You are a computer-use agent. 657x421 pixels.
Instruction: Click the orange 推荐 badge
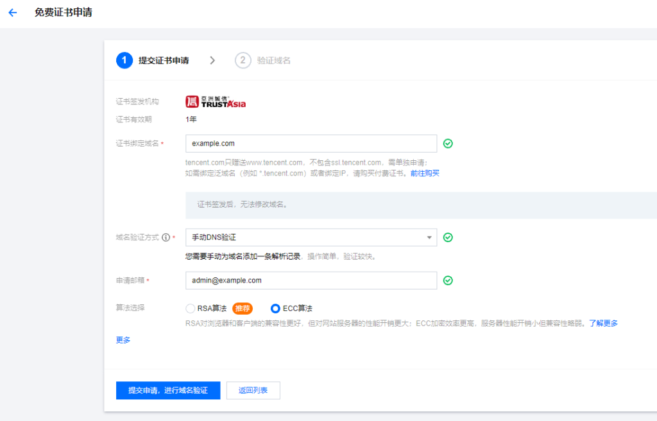click(x=242, y=308)
